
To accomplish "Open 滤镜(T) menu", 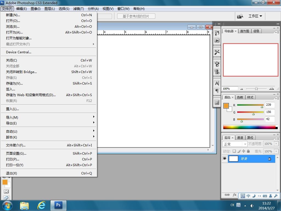I will click(78, 9).
